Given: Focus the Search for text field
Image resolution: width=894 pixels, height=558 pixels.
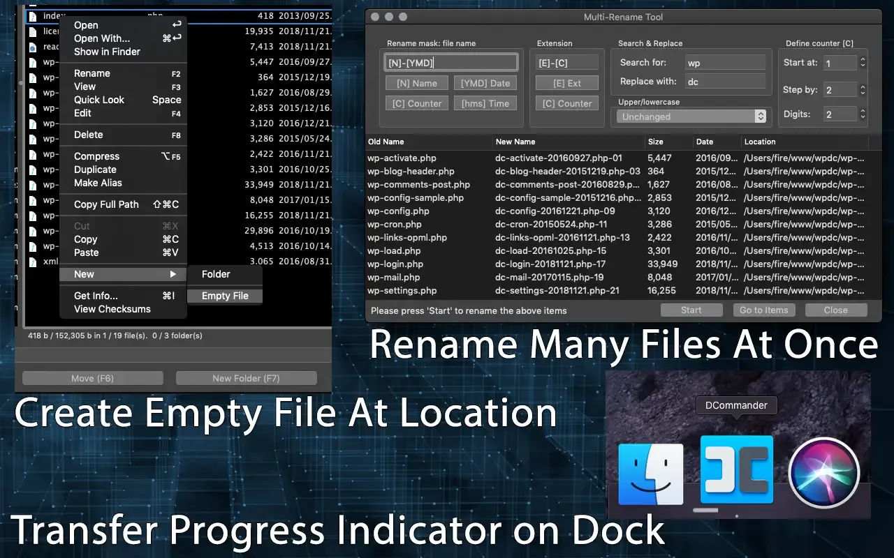Looking at the screenshot, I should coord(726,63).
